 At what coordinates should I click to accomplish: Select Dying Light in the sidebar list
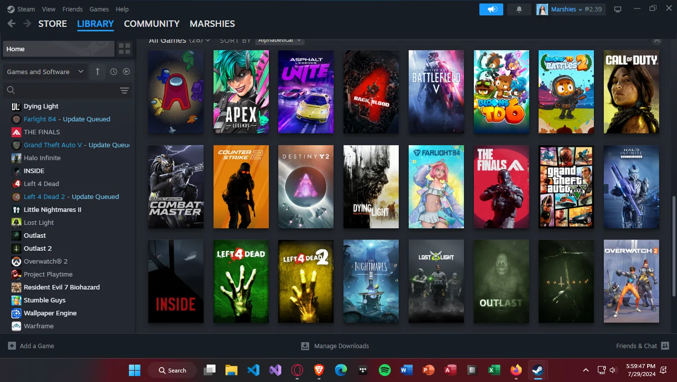tap(41, 106)
